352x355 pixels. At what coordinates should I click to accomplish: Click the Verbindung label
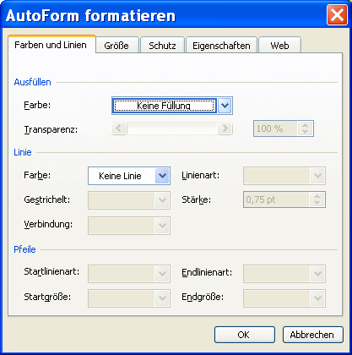(48, 224)
